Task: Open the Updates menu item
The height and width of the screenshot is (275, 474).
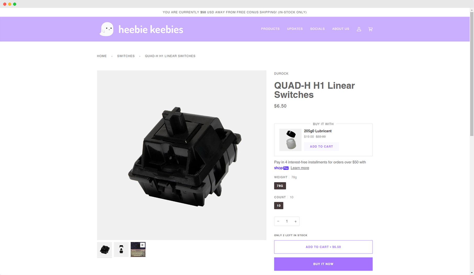Action: pyautogui.click(x=295, y=29)
